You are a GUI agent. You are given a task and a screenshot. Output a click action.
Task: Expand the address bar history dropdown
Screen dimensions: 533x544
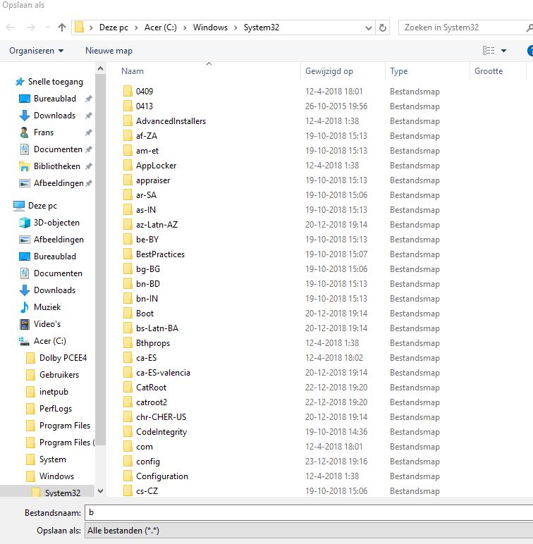[369, 27]
